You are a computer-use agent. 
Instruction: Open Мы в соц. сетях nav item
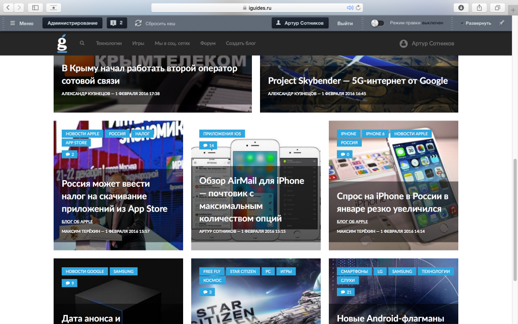point(172,44)
